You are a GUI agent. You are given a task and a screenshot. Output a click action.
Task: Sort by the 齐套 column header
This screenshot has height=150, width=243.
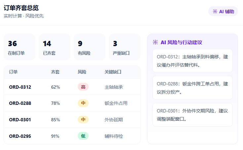[55, 72]
